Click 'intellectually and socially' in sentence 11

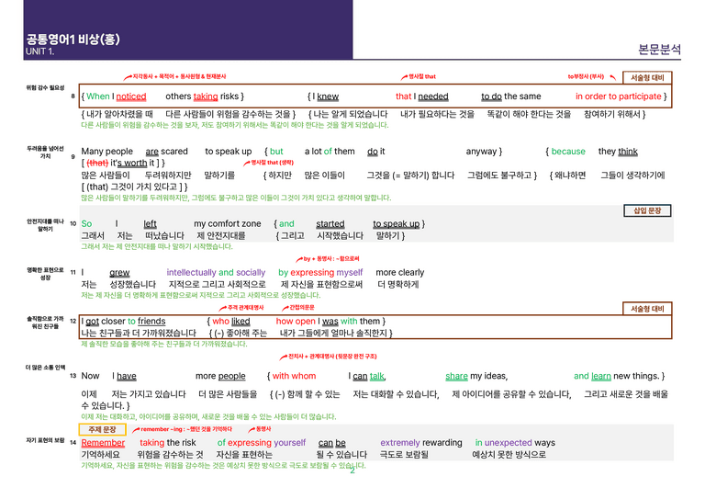tap(216, 272)
